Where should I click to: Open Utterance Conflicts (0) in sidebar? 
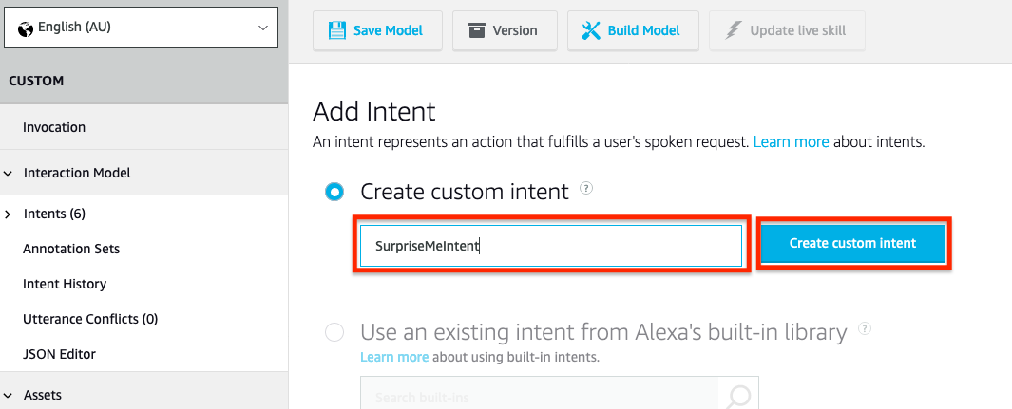90,319
